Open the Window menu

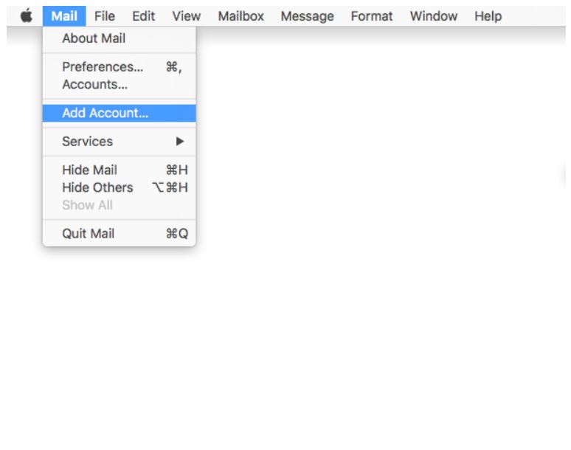433,16
